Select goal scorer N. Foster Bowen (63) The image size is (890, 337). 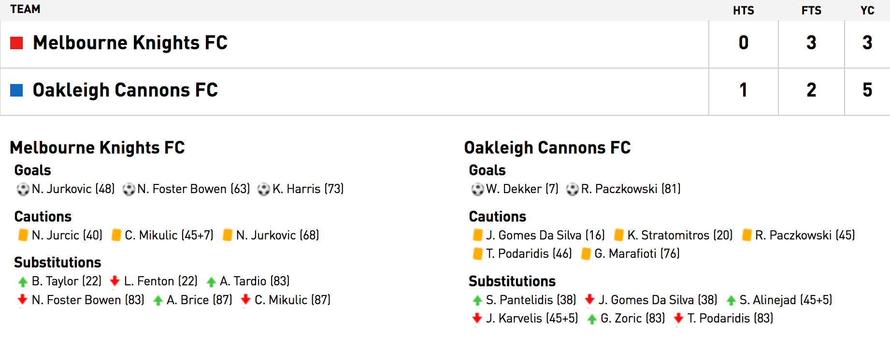193,189
